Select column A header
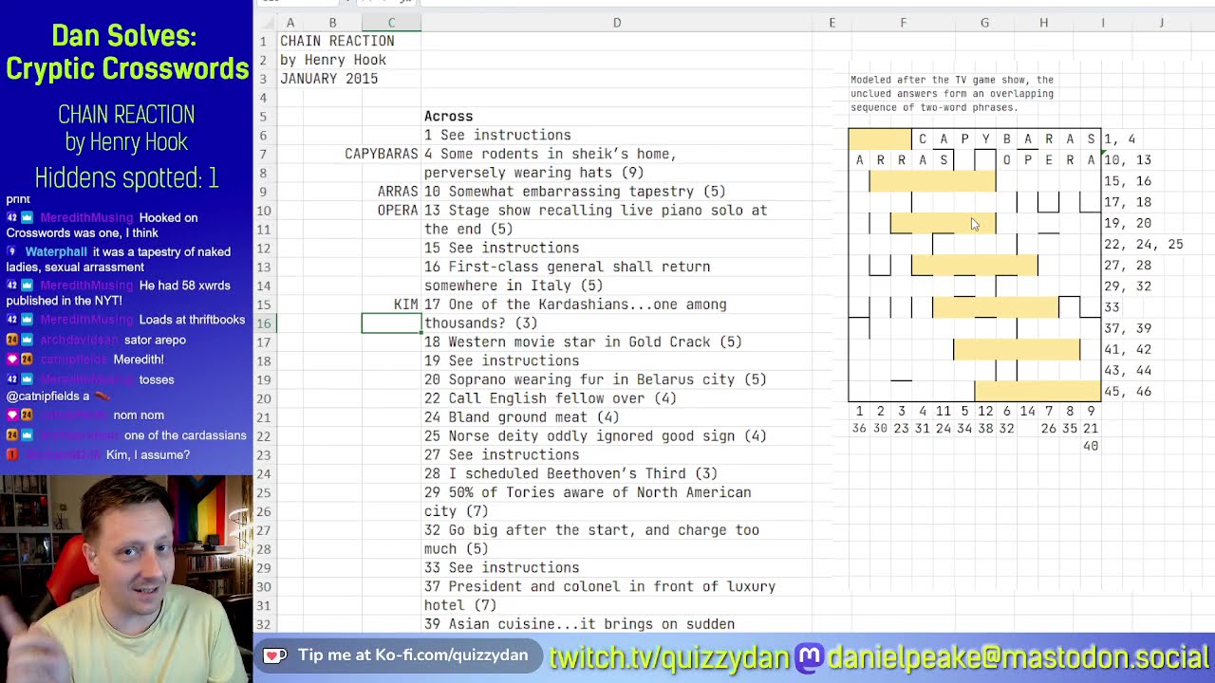1215x683 pixels. (290, 23)
